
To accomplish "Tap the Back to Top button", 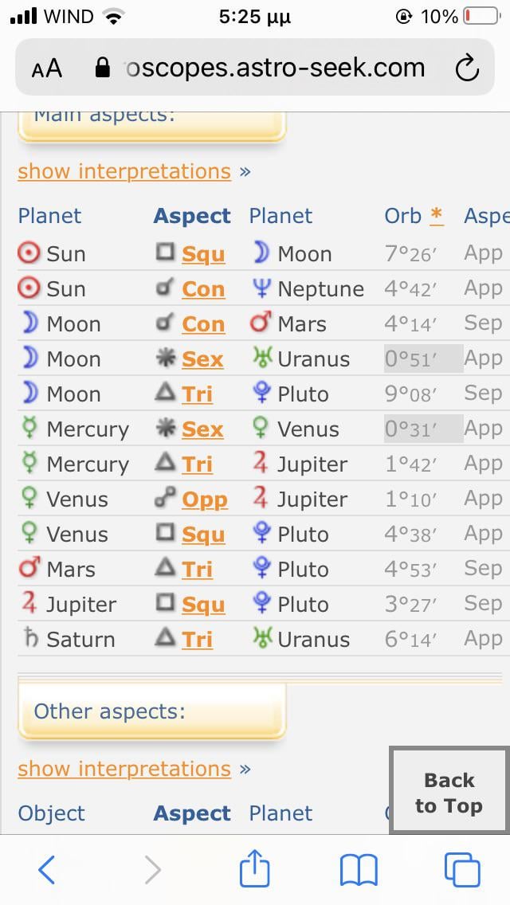I will click(x=448, y=790).
